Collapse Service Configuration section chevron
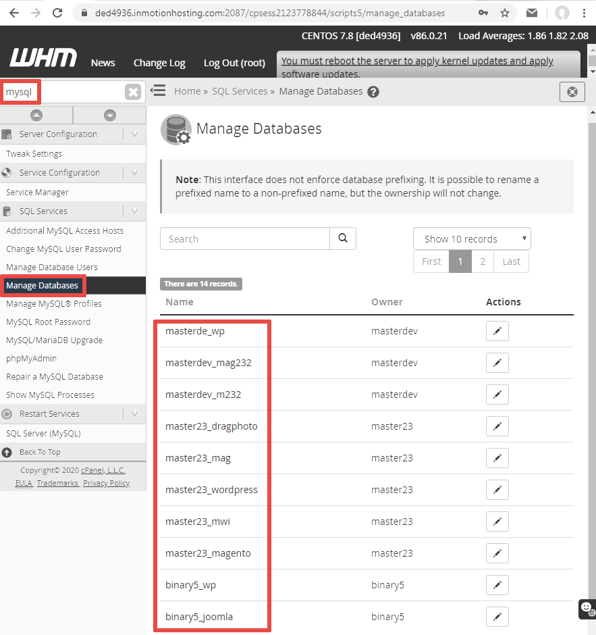This screenshot has height=635, width=596. (135, 172)
